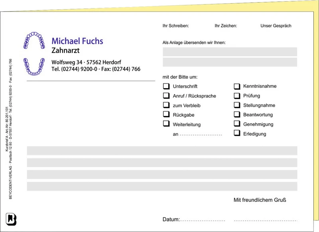319x232 pixels.
Task: Mark the Erledigung checkbox
Action: pyautogui.click(x=237, y=133)
